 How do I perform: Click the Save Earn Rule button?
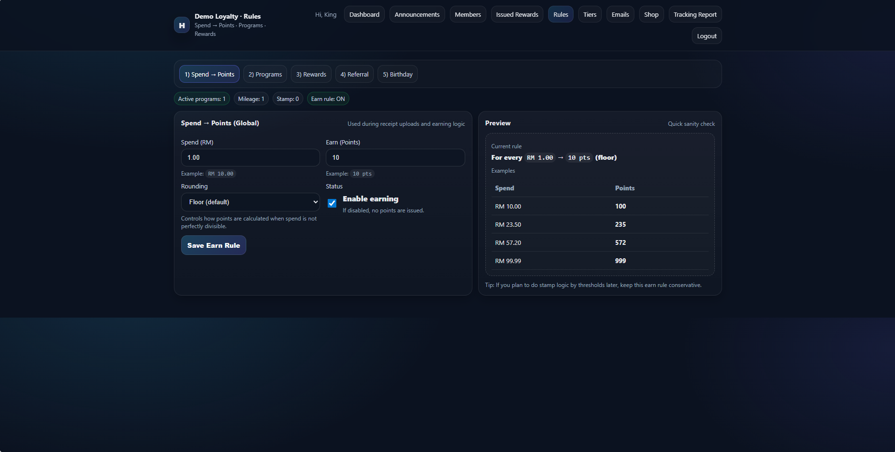click(x=213, y=245)
